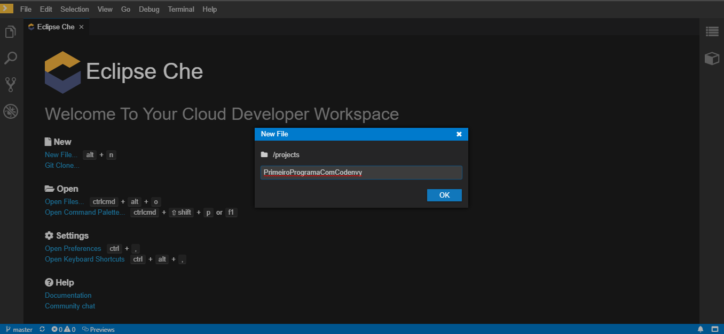Open the Documentation link
This screenshot has width=724, height=334.
coord(68,296)
